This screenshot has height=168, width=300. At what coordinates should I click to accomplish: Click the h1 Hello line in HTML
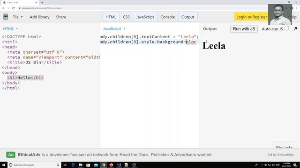pos(25,78)
